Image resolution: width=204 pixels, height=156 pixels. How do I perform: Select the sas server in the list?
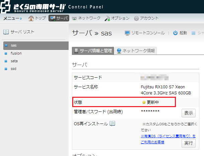[x=14, y=45]
